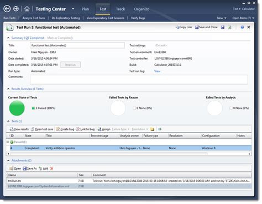Open the blue Help icon
The image size is (262, 204).
pyautogui.click(x=242, y=27)
